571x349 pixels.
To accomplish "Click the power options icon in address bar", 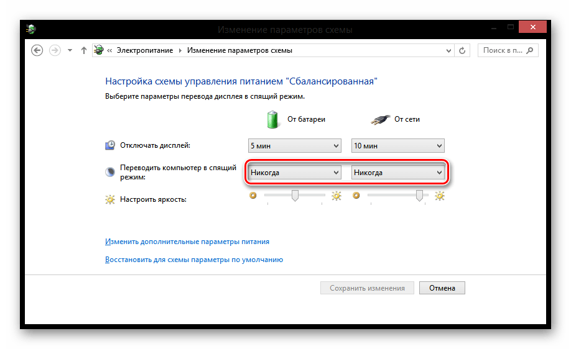I will pyautogui.click(x=98, y=50).
